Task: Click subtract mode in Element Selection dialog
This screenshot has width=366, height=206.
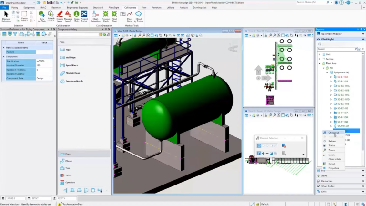Action: click(267, 154)
